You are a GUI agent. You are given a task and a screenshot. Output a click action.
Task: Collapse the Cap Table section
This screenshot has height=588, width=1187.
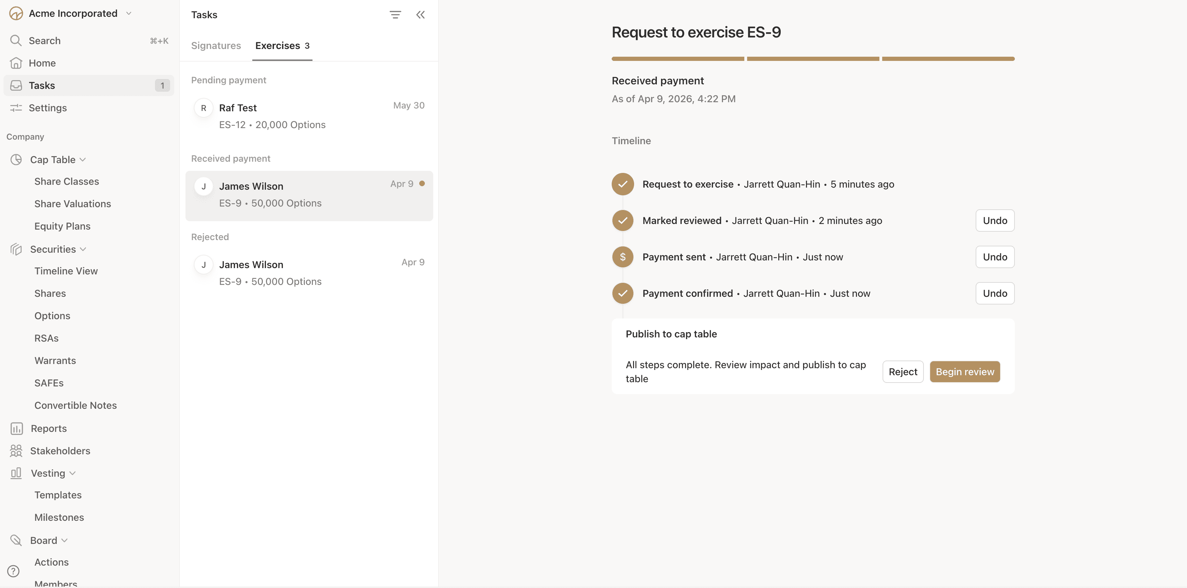click(83, 160)
